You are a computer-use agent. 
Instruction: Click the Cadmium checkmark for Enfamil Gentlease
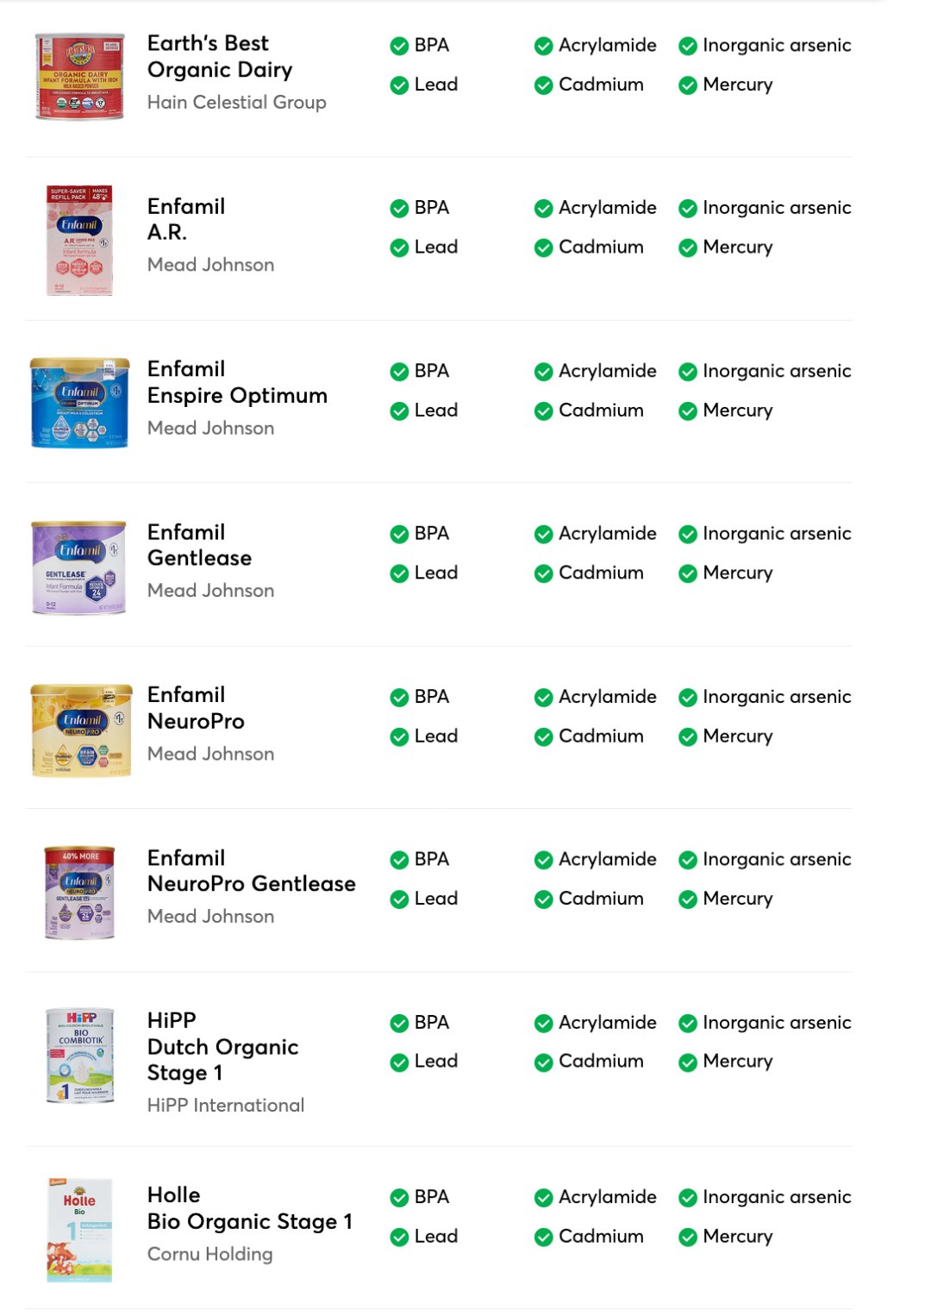coord(543,573)
